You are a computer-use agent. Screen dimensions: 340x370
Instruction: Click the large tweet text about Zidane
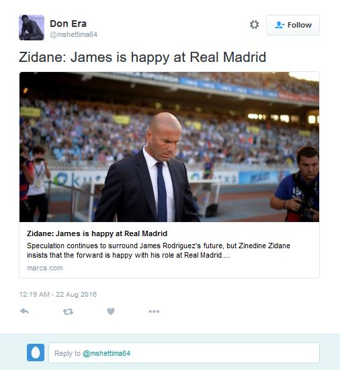(x=142, y=57)
